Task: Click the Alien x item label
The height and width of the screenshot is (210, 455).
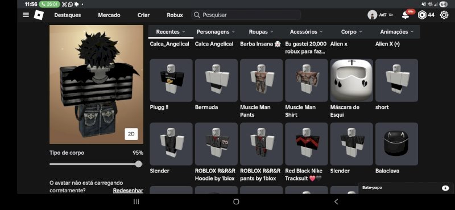Action: point(338,44)
